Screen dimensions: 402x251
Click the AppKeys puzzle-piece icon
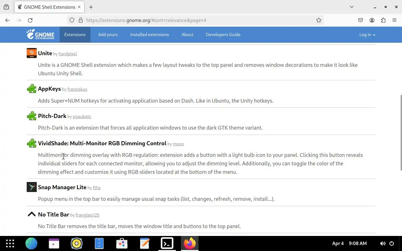tap(32, 89)
